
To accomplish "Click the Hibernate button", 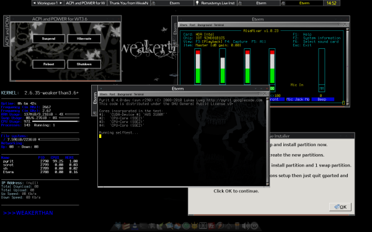I will [84, 38].
